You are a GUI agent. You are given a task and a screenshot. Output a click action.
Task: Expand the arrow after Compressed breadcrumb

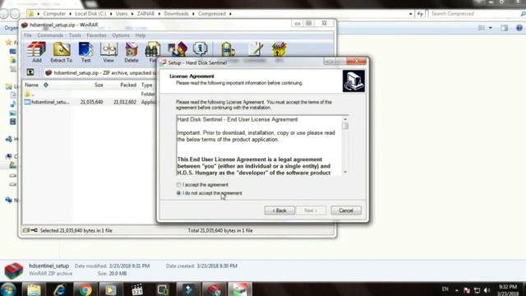[x=230, y=14]
